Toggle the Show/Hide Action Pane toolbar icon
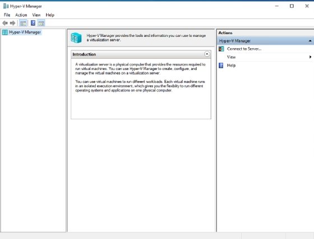Image resolution: width=314 pixels, height=239 pixels. pyautogui.click(x=41, y=23)
